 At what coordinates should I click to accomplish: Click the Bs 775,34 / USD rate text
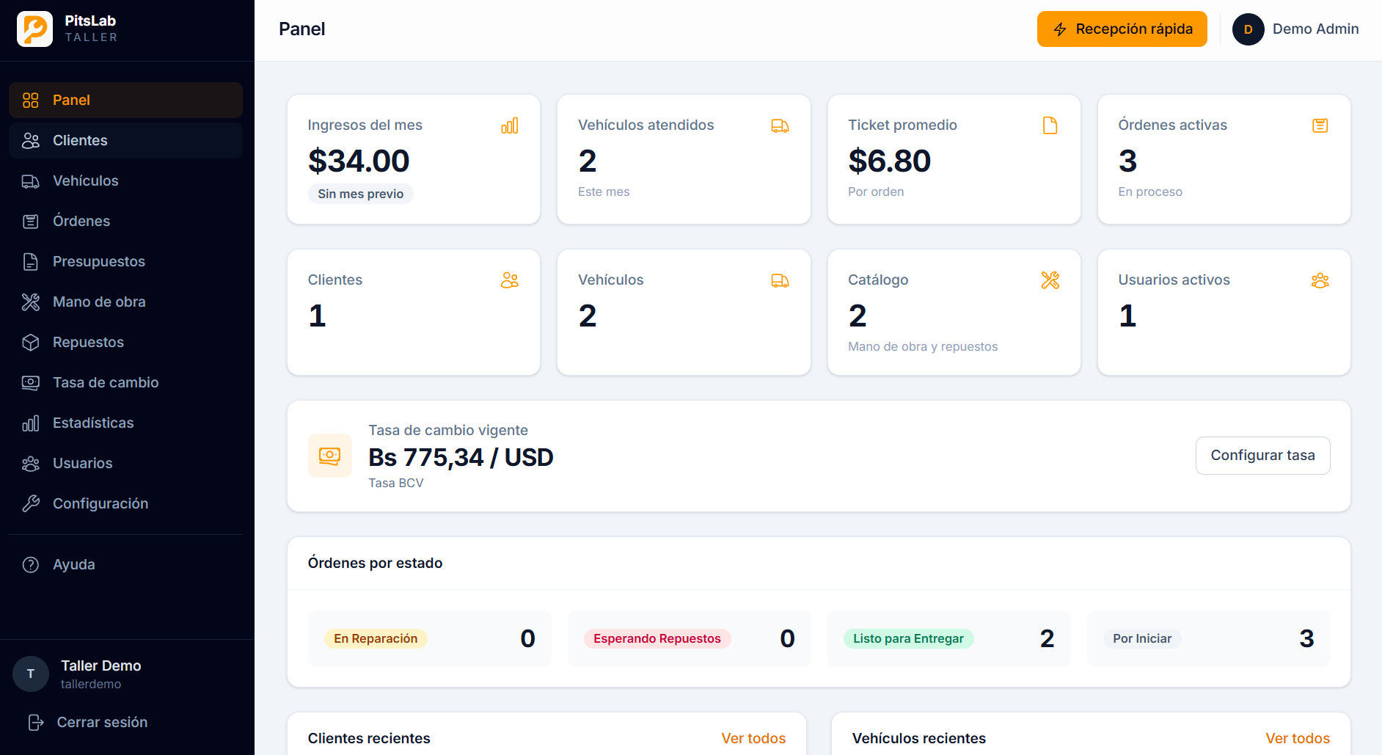click(461, 457)
